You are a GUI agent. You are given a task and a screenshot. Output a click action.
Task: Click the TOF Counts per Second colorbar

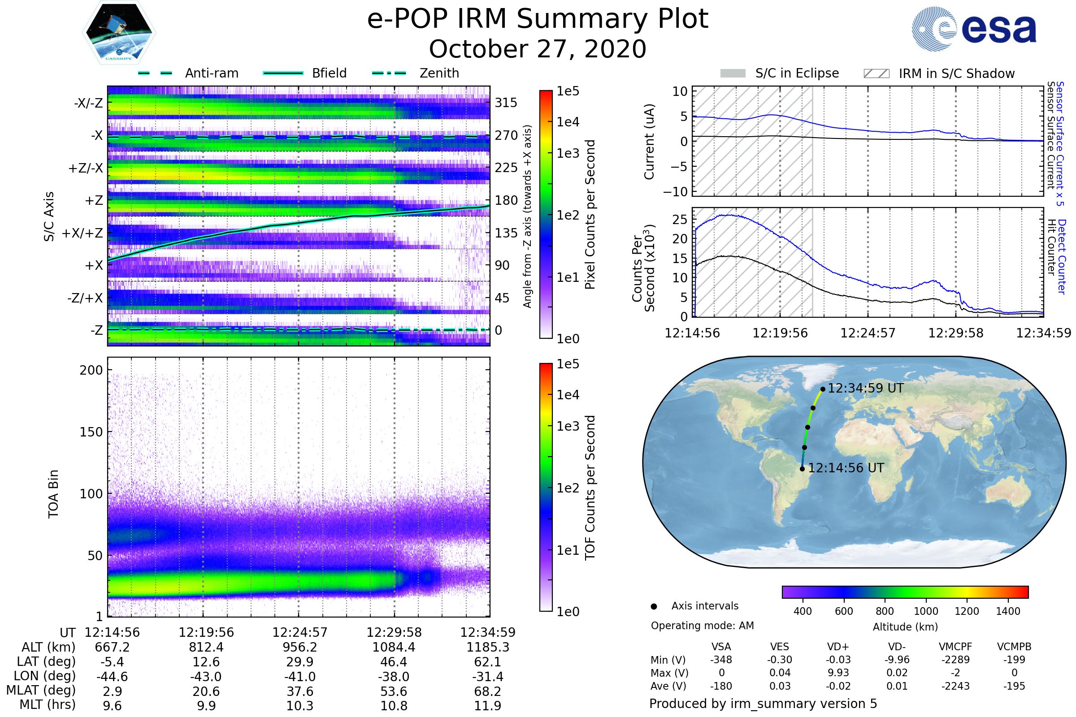click(x=546, y=487)
